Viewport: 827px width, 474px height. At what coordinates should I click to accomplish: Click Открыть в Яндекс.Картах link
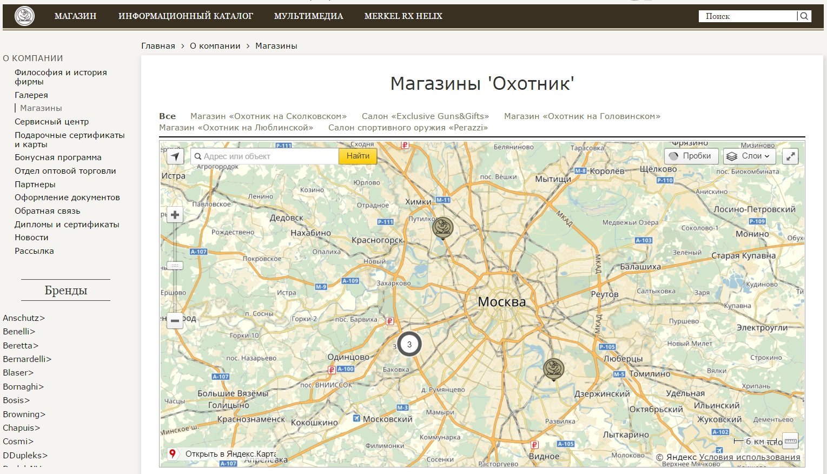point(230,453)
